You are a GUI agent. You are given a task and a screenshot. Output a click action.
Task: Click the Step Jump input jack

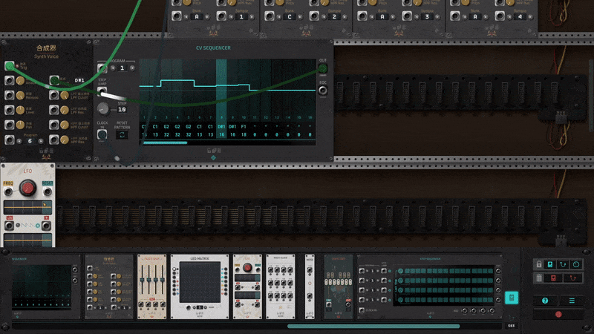pyautogui.click(x=102, y=91)
